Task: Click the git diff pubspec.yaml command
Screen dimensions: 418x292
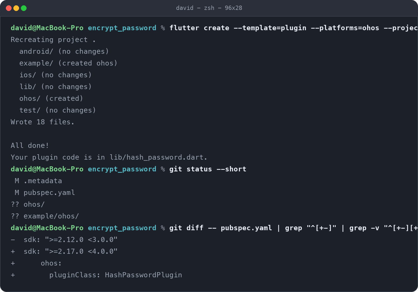Action: coord(294,228)
